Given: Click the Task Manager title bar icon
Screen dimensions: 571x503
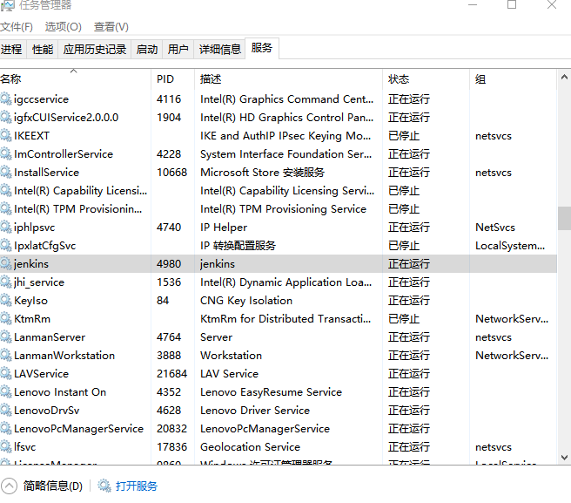Looking at the screenshot, I should [x=7, y=5].
